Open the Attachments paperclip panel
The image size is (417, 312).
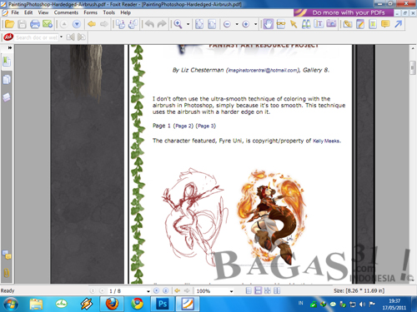pyautogui.click(x=7, y=273)
